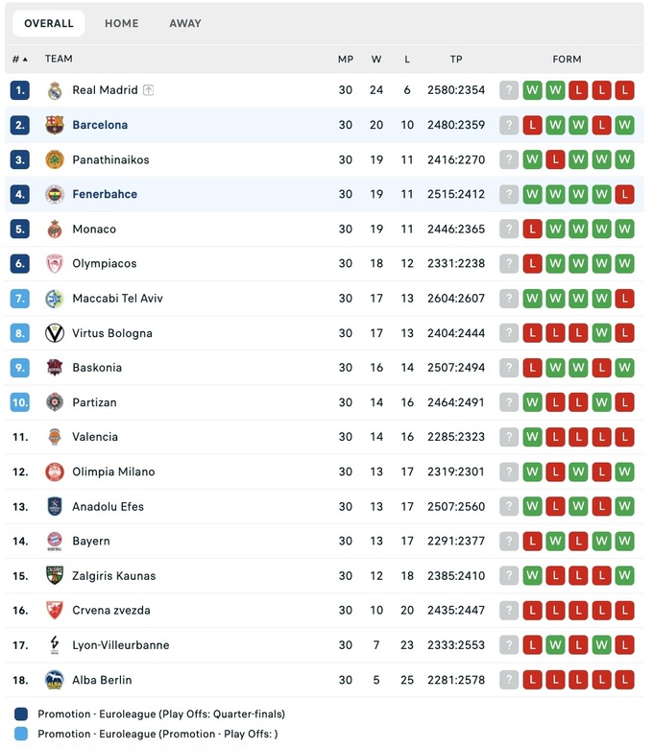Click the Zalgiris Kaunas green crest

(x=55, y=575)
